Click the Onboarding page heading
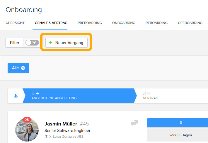The height and width of the screenshot is (143, 208). click(x=24, y=10)
